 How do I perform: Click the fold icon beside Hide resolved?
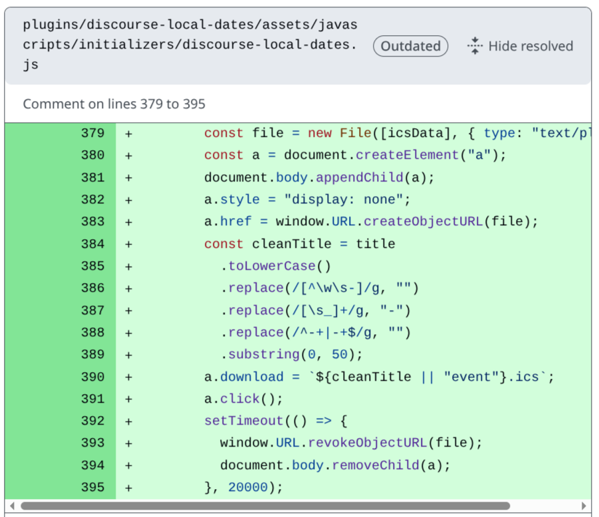tap(475, 46)
